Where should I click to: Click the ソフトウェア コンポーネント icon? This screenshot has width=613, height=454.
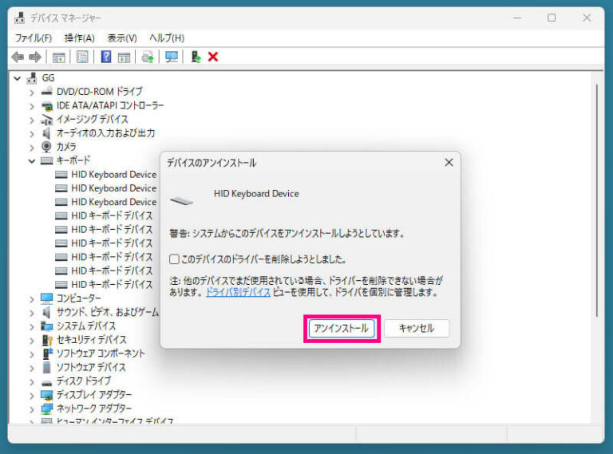pos(47,353)
